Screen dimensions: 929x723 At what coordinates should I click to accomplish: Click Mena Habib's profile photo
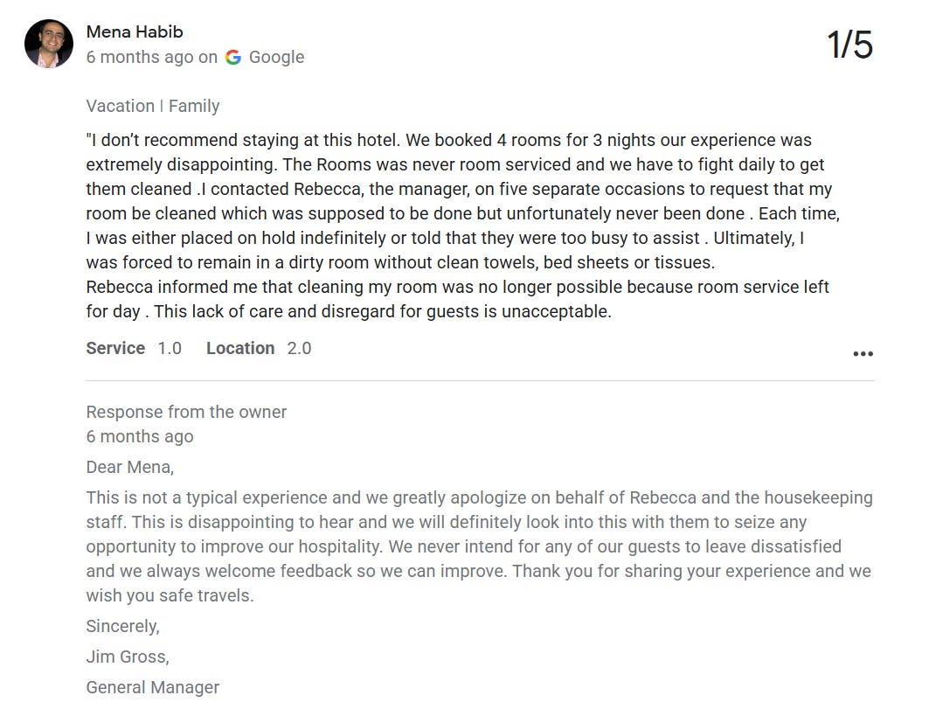coord(49,44)
